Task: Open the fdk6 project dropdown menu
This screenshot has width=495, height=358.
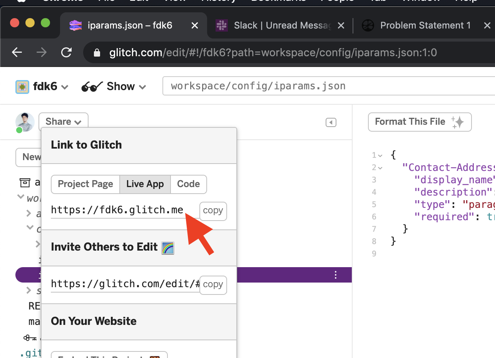Action: tap(51, 87)
